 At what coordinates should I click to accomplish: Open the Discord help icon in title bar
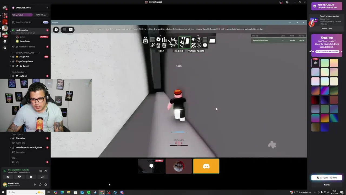287,2
